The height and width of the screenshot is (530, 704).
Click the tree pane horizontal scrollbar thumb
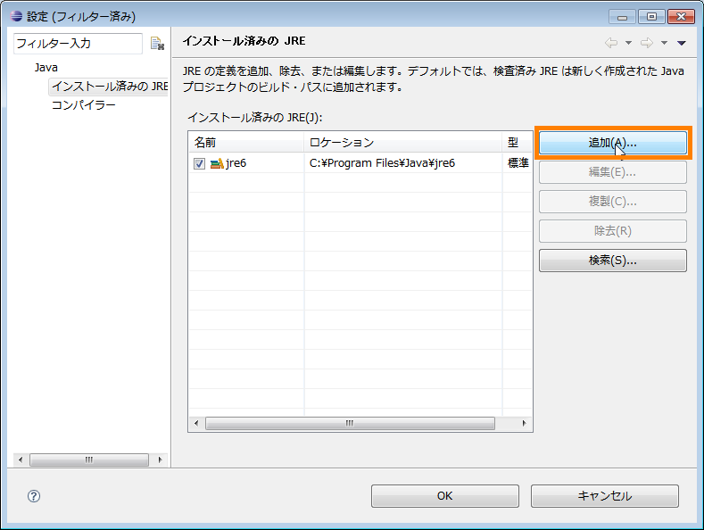click(x=89, y=460)
